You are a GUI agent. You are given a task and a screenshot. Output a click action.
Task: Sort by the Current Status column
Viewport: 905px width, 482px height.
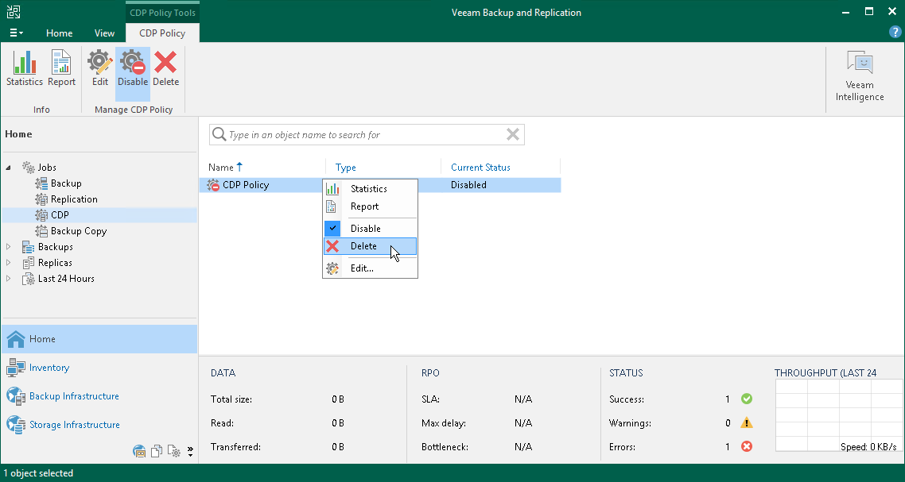[x=480, y=168]
